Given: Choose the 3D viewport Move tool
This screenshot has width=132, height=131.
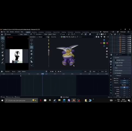Looking at the screenshot, I should click(x=32, y=44).
